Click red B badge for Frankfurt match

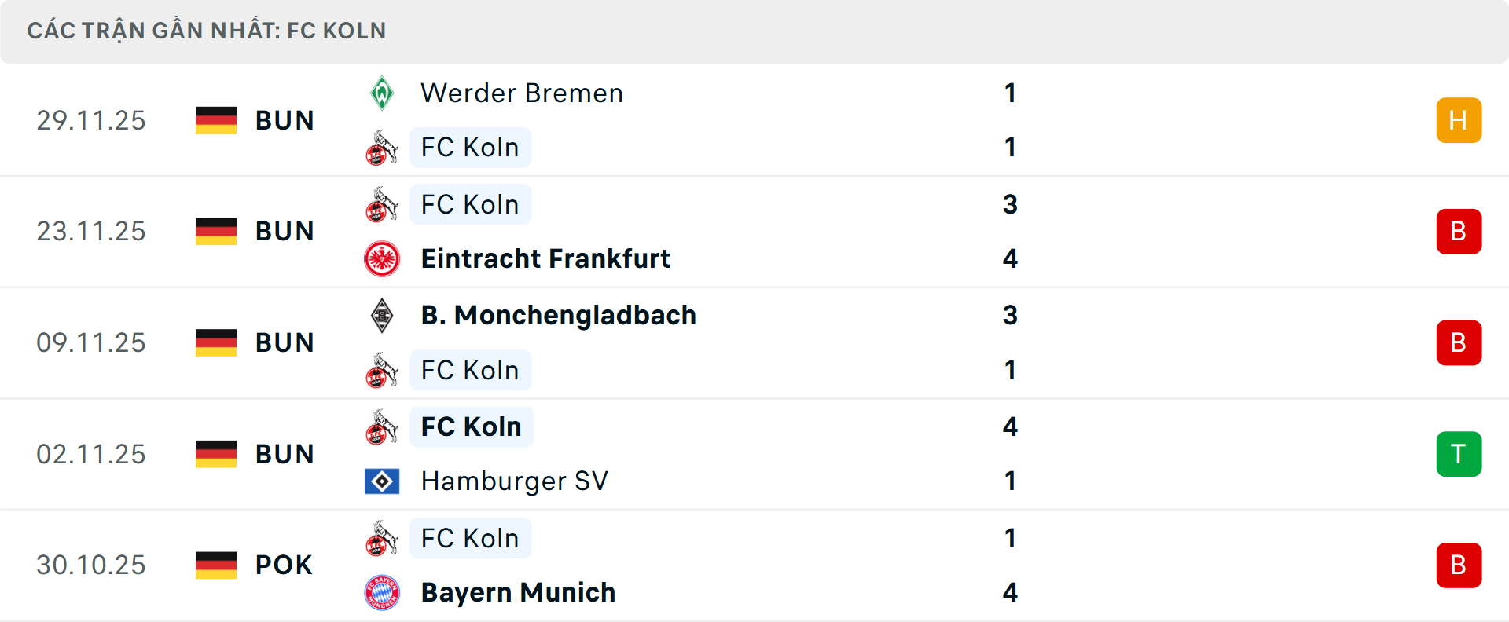[1458, 231]
